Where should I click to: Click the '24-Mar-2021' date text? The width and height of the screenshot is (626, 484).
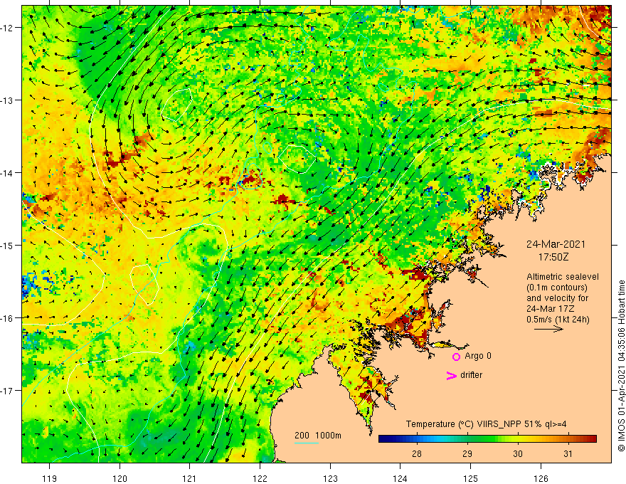pyautogui.click(x=556, y=244)
